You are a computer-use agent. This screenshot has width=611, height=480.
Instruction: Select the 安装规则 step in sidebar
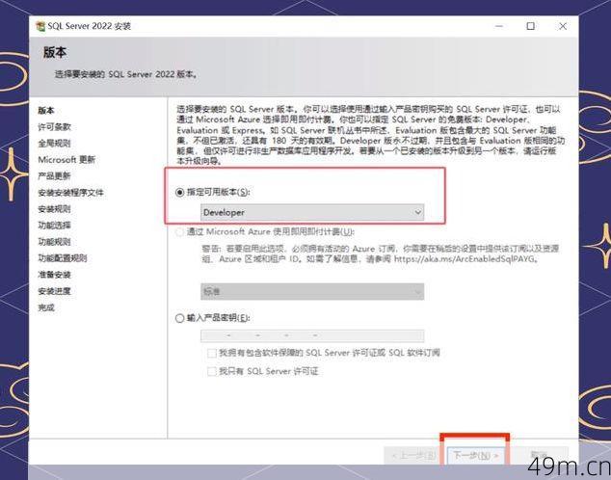tap(55, 209)
